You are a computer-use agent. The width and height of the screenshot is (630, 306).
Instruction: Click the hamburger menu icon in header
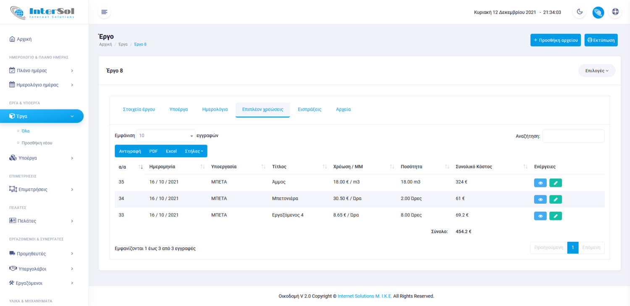pos(104,12)
